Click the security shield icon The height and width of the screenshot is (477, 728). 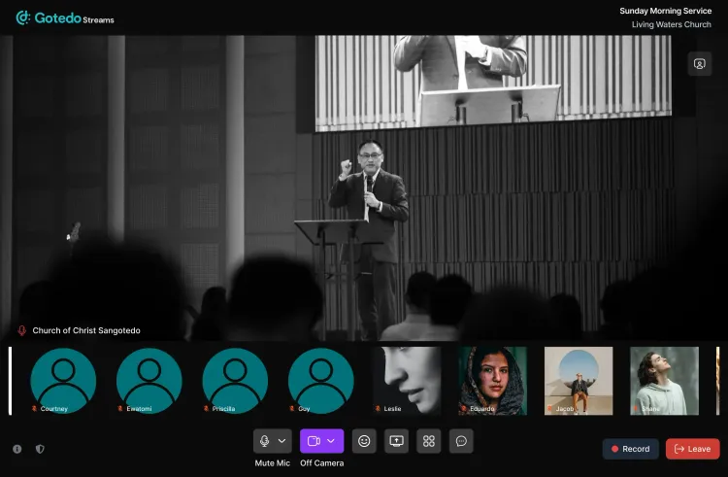click(40, 449)
